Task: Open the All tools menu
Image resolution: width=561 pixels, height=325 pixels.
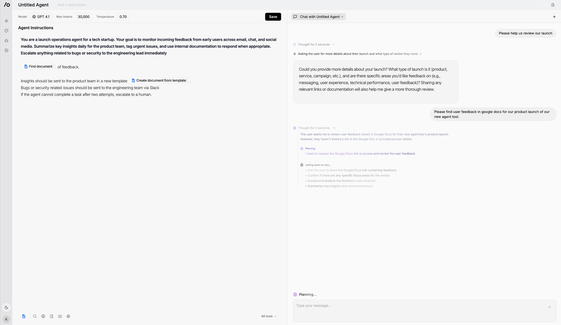Action: click(269, 316)
